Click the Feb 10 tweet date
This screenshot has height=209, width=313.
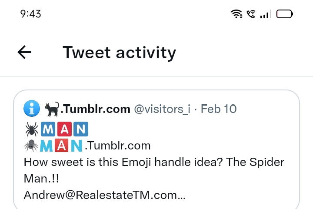click(219, 109)
